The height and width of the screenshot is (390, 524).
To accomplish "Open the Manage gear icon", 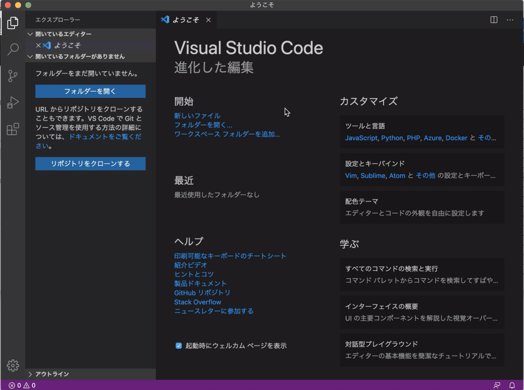I will tap(13, 365).
